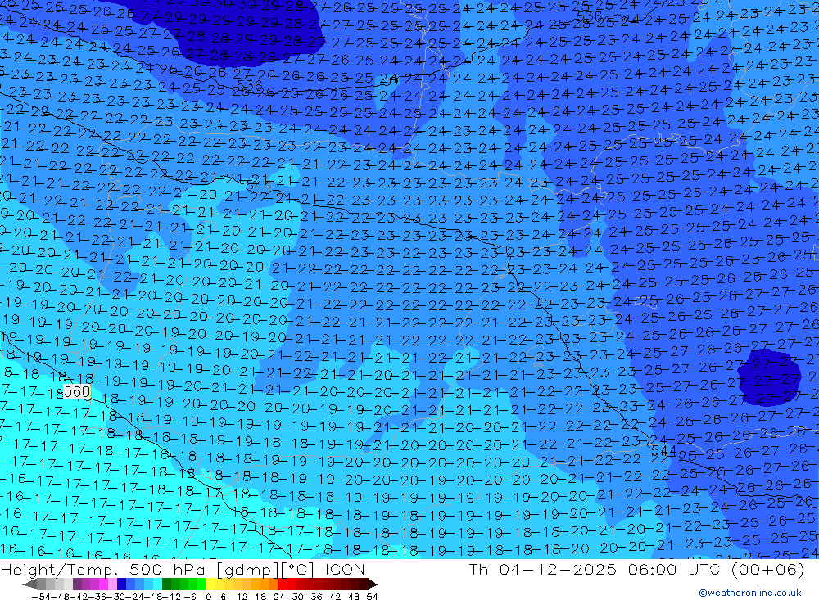Pick the dark purple legend swatch
This screenshot has height=600, width=819.
[x=77, y=584]
